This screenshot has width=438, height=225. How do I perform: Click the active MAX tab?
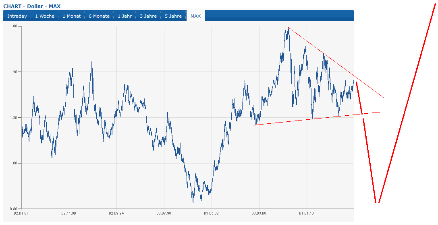(x=195, y=16)
